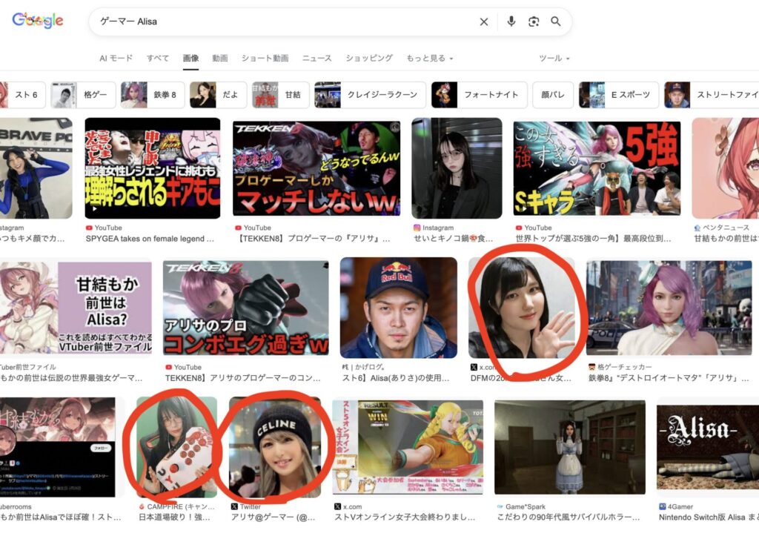Select the 鉄拳 8 filter chip
This screenshot has width=759, height=533.
coord(153,95)
